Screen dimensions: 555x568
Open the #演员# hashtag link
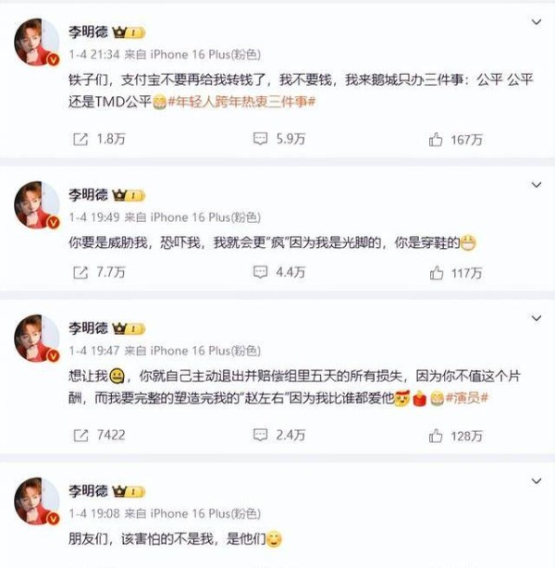pos(466,398)
